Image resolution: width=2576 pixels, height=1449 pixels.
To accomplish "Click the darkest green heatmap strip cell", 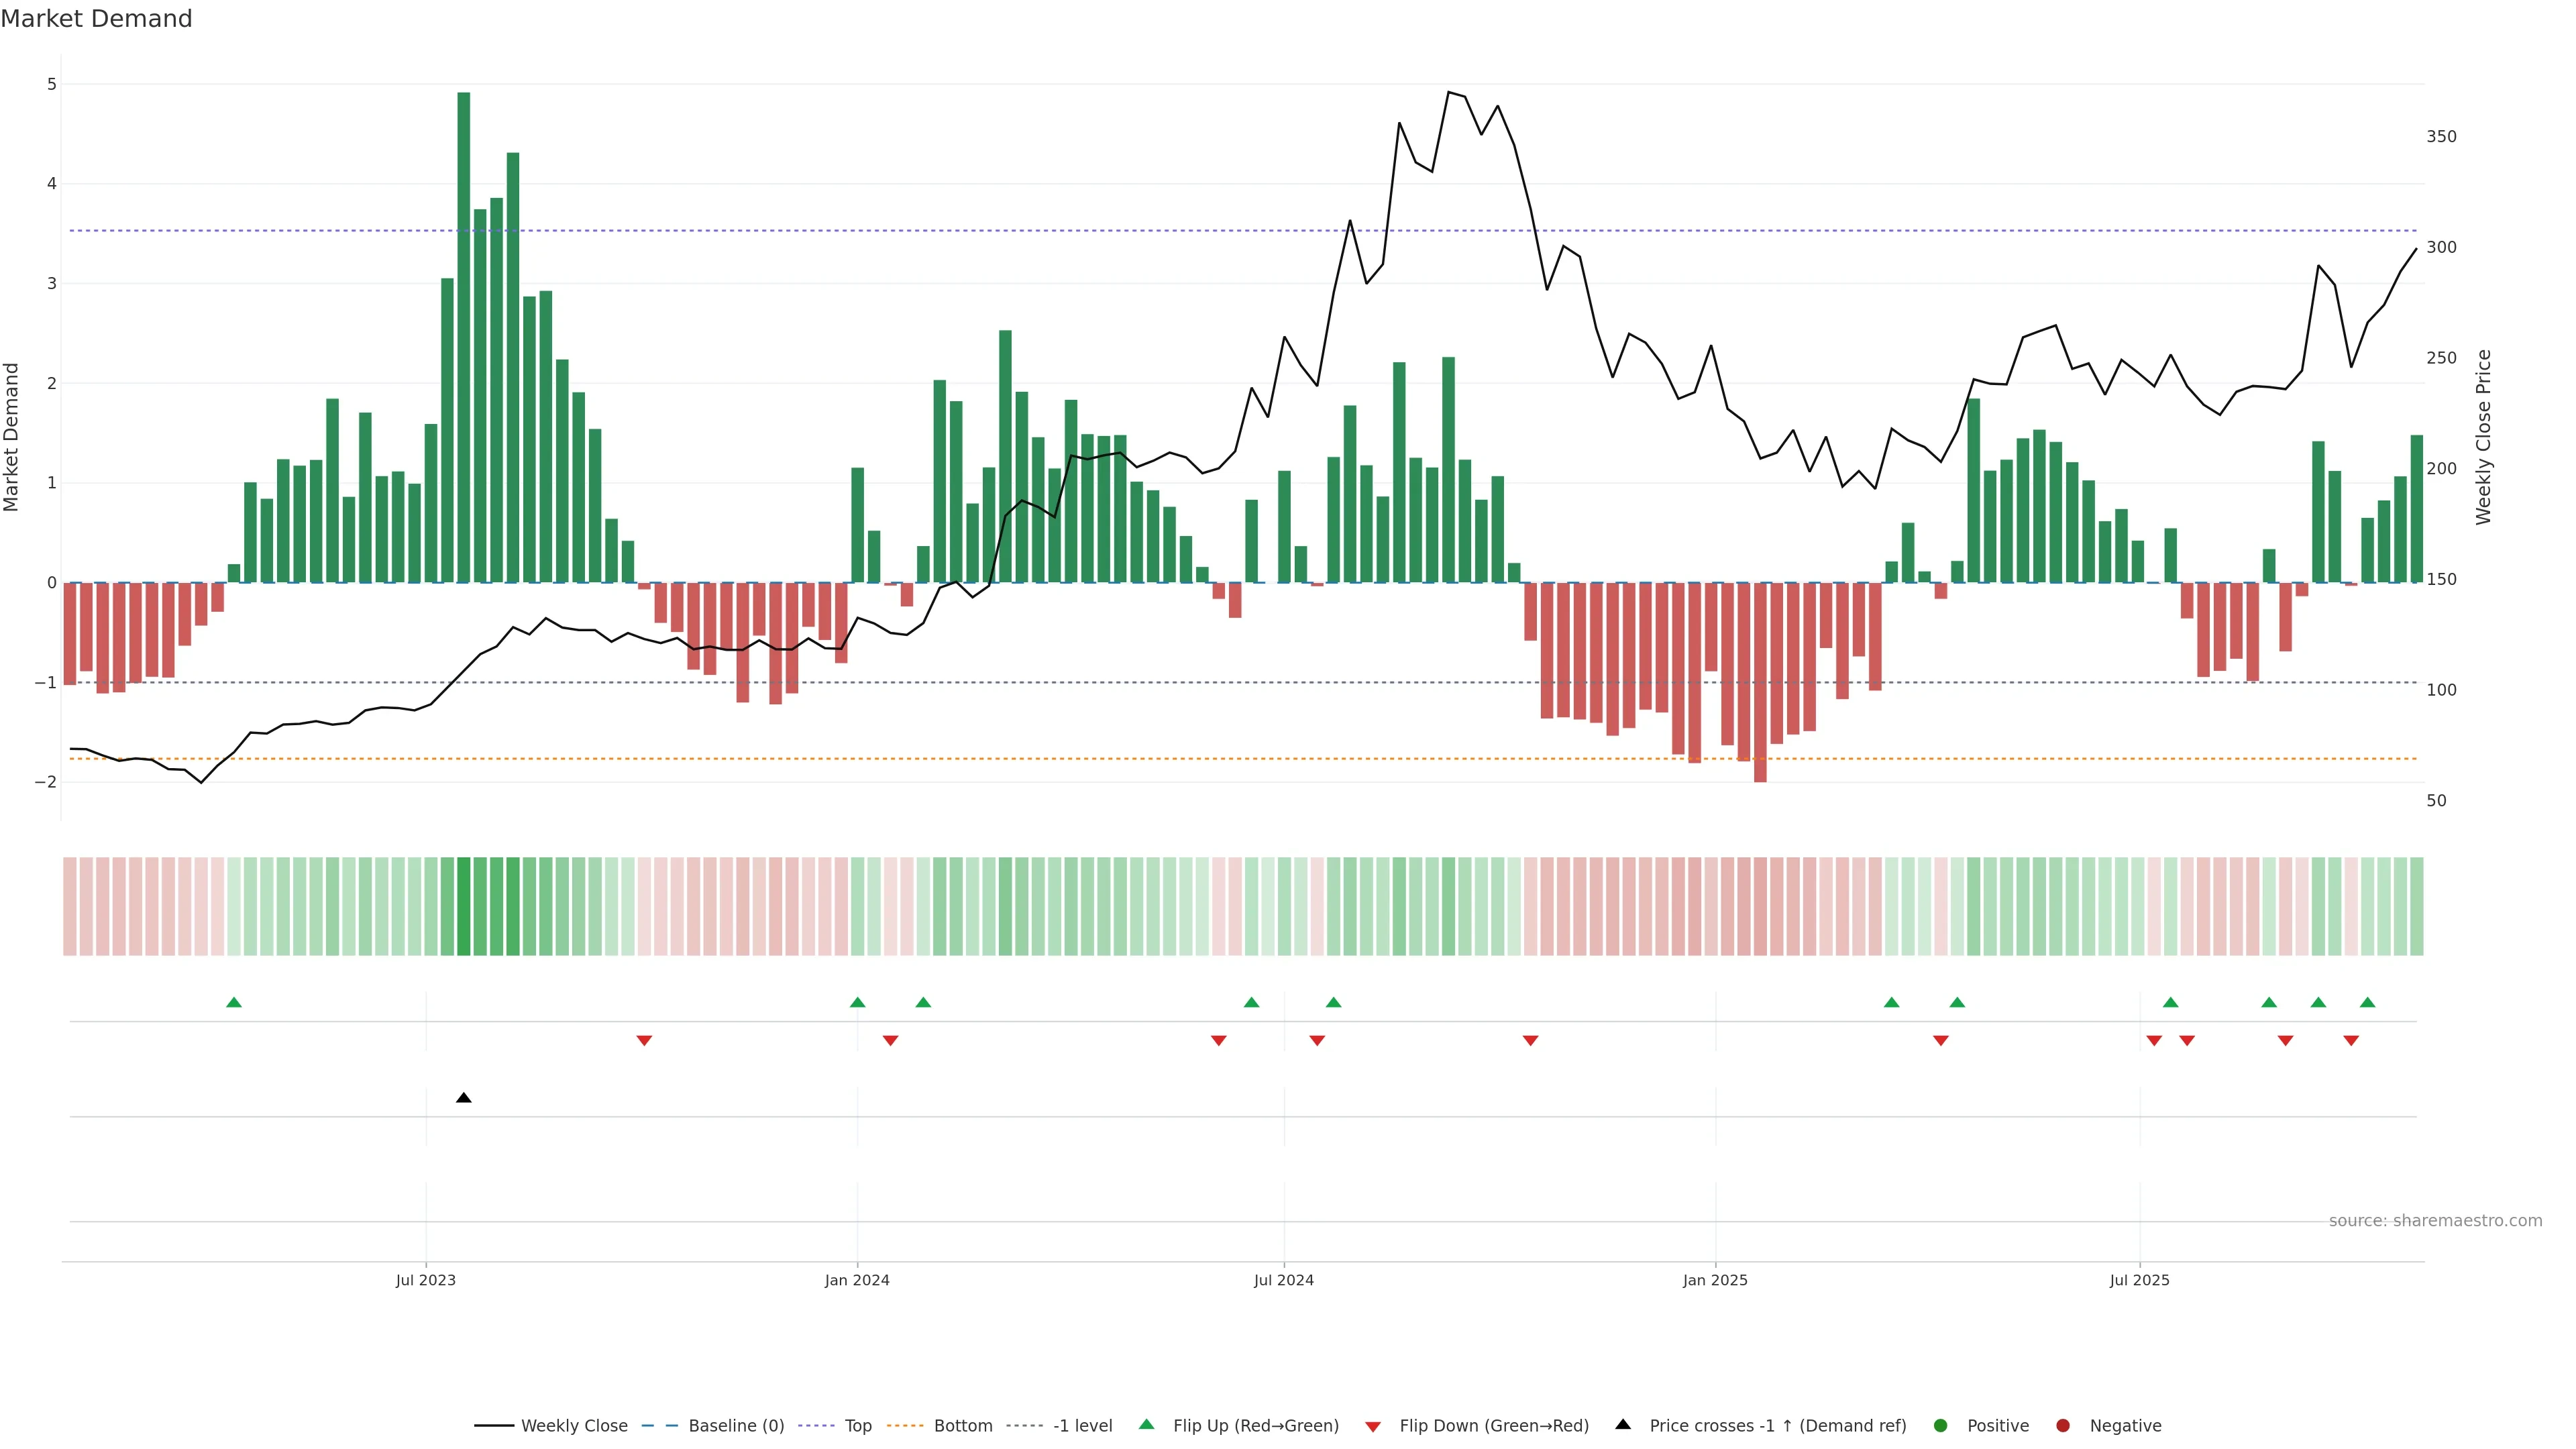I will pos(464,906).
